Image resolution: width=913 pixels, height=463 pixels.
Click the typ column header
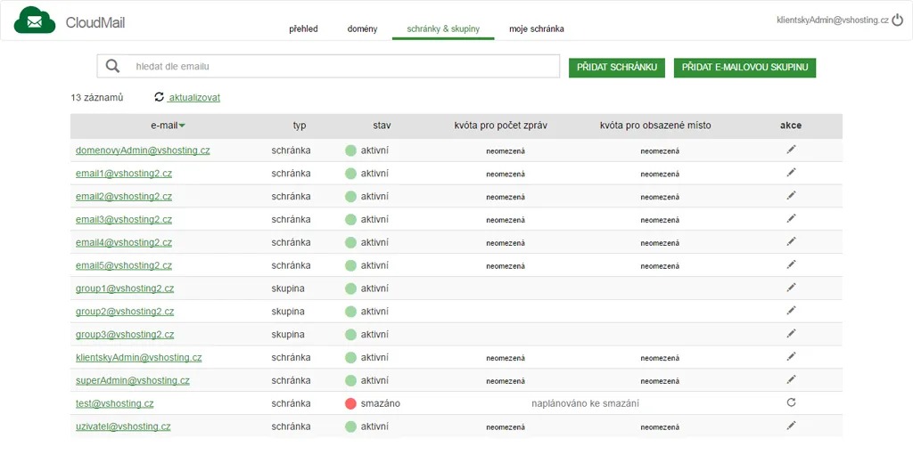300,126
